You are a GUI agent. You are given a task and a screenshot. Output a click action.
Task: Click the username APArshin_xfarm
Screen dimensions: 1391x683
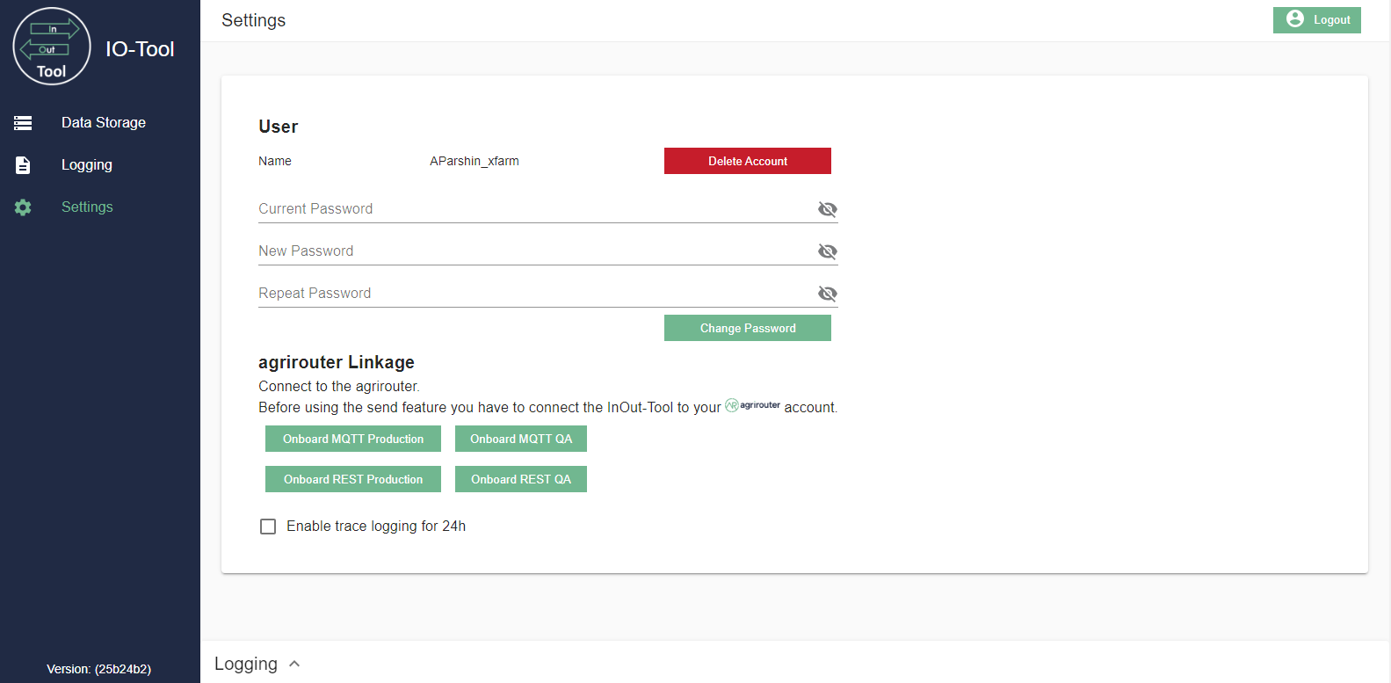coord(475,161)
